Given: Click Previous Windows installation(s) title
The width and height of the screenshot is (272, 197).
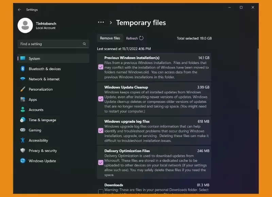Looking at the screenshot, I should point(132,58).
